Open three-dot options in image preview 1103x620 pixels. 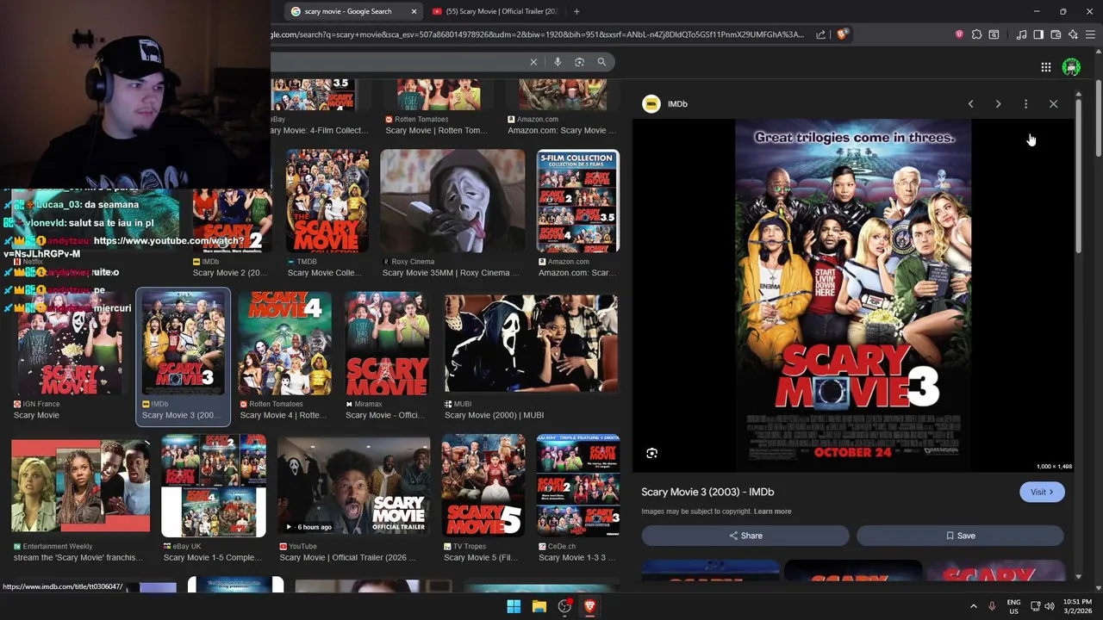click(1025, 104)
